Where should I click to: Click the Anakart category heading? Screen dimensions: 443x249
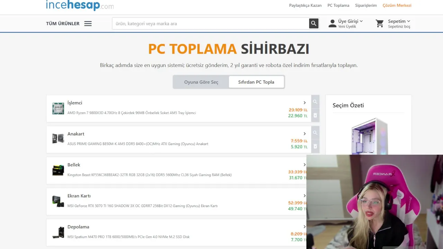coord(76,134)
